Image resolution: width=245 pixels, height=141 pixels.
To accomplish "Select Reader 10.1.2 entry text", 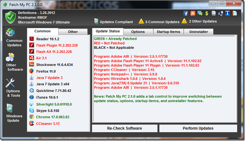I will [48, 39].
